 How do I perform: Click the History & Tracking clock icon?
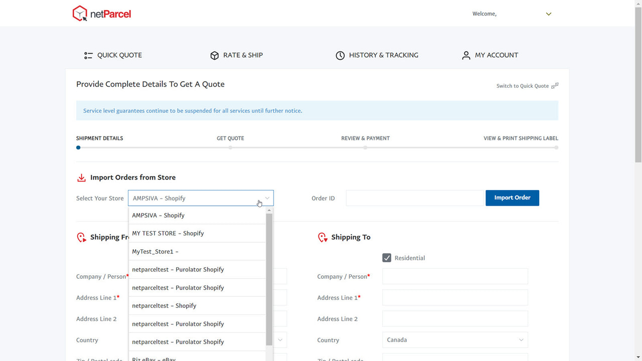(340, 55)
